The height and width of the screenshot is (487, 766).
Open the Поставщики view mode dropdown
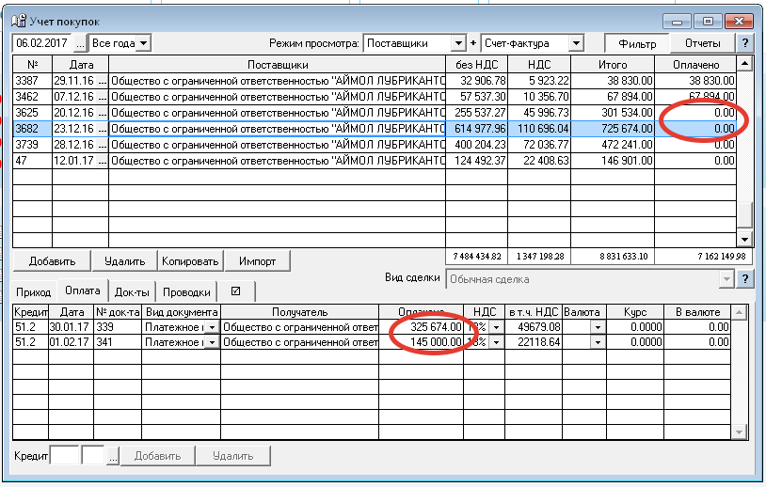coord(458,43)
